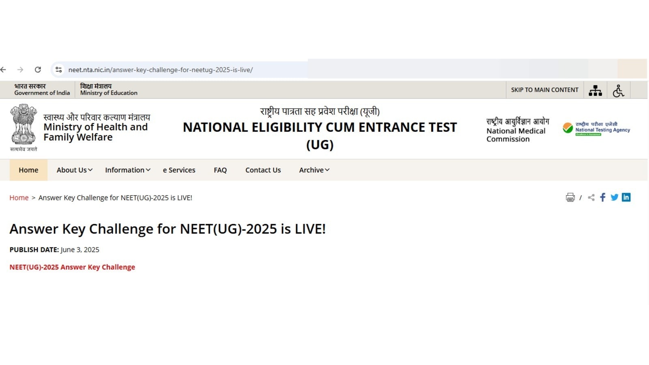This screenshot has height=365, width=649.
Task: Click National Eligibility Cum Entrance Test title
Action: (320, 136)
